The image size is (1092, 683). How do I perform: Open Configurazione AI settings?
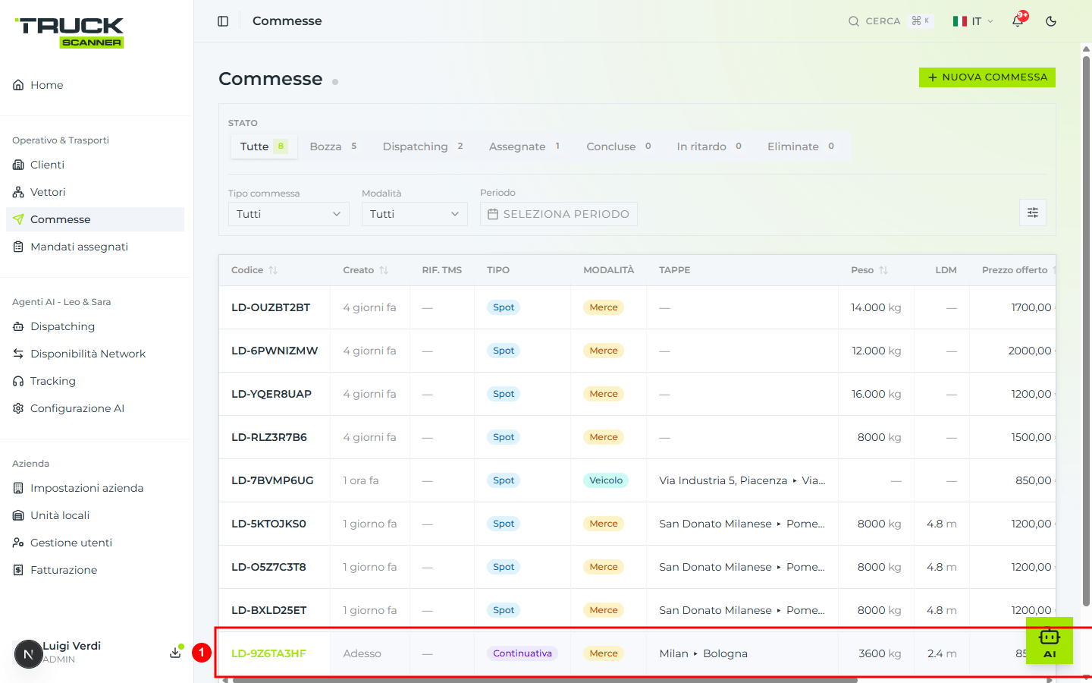coord(95,408)
